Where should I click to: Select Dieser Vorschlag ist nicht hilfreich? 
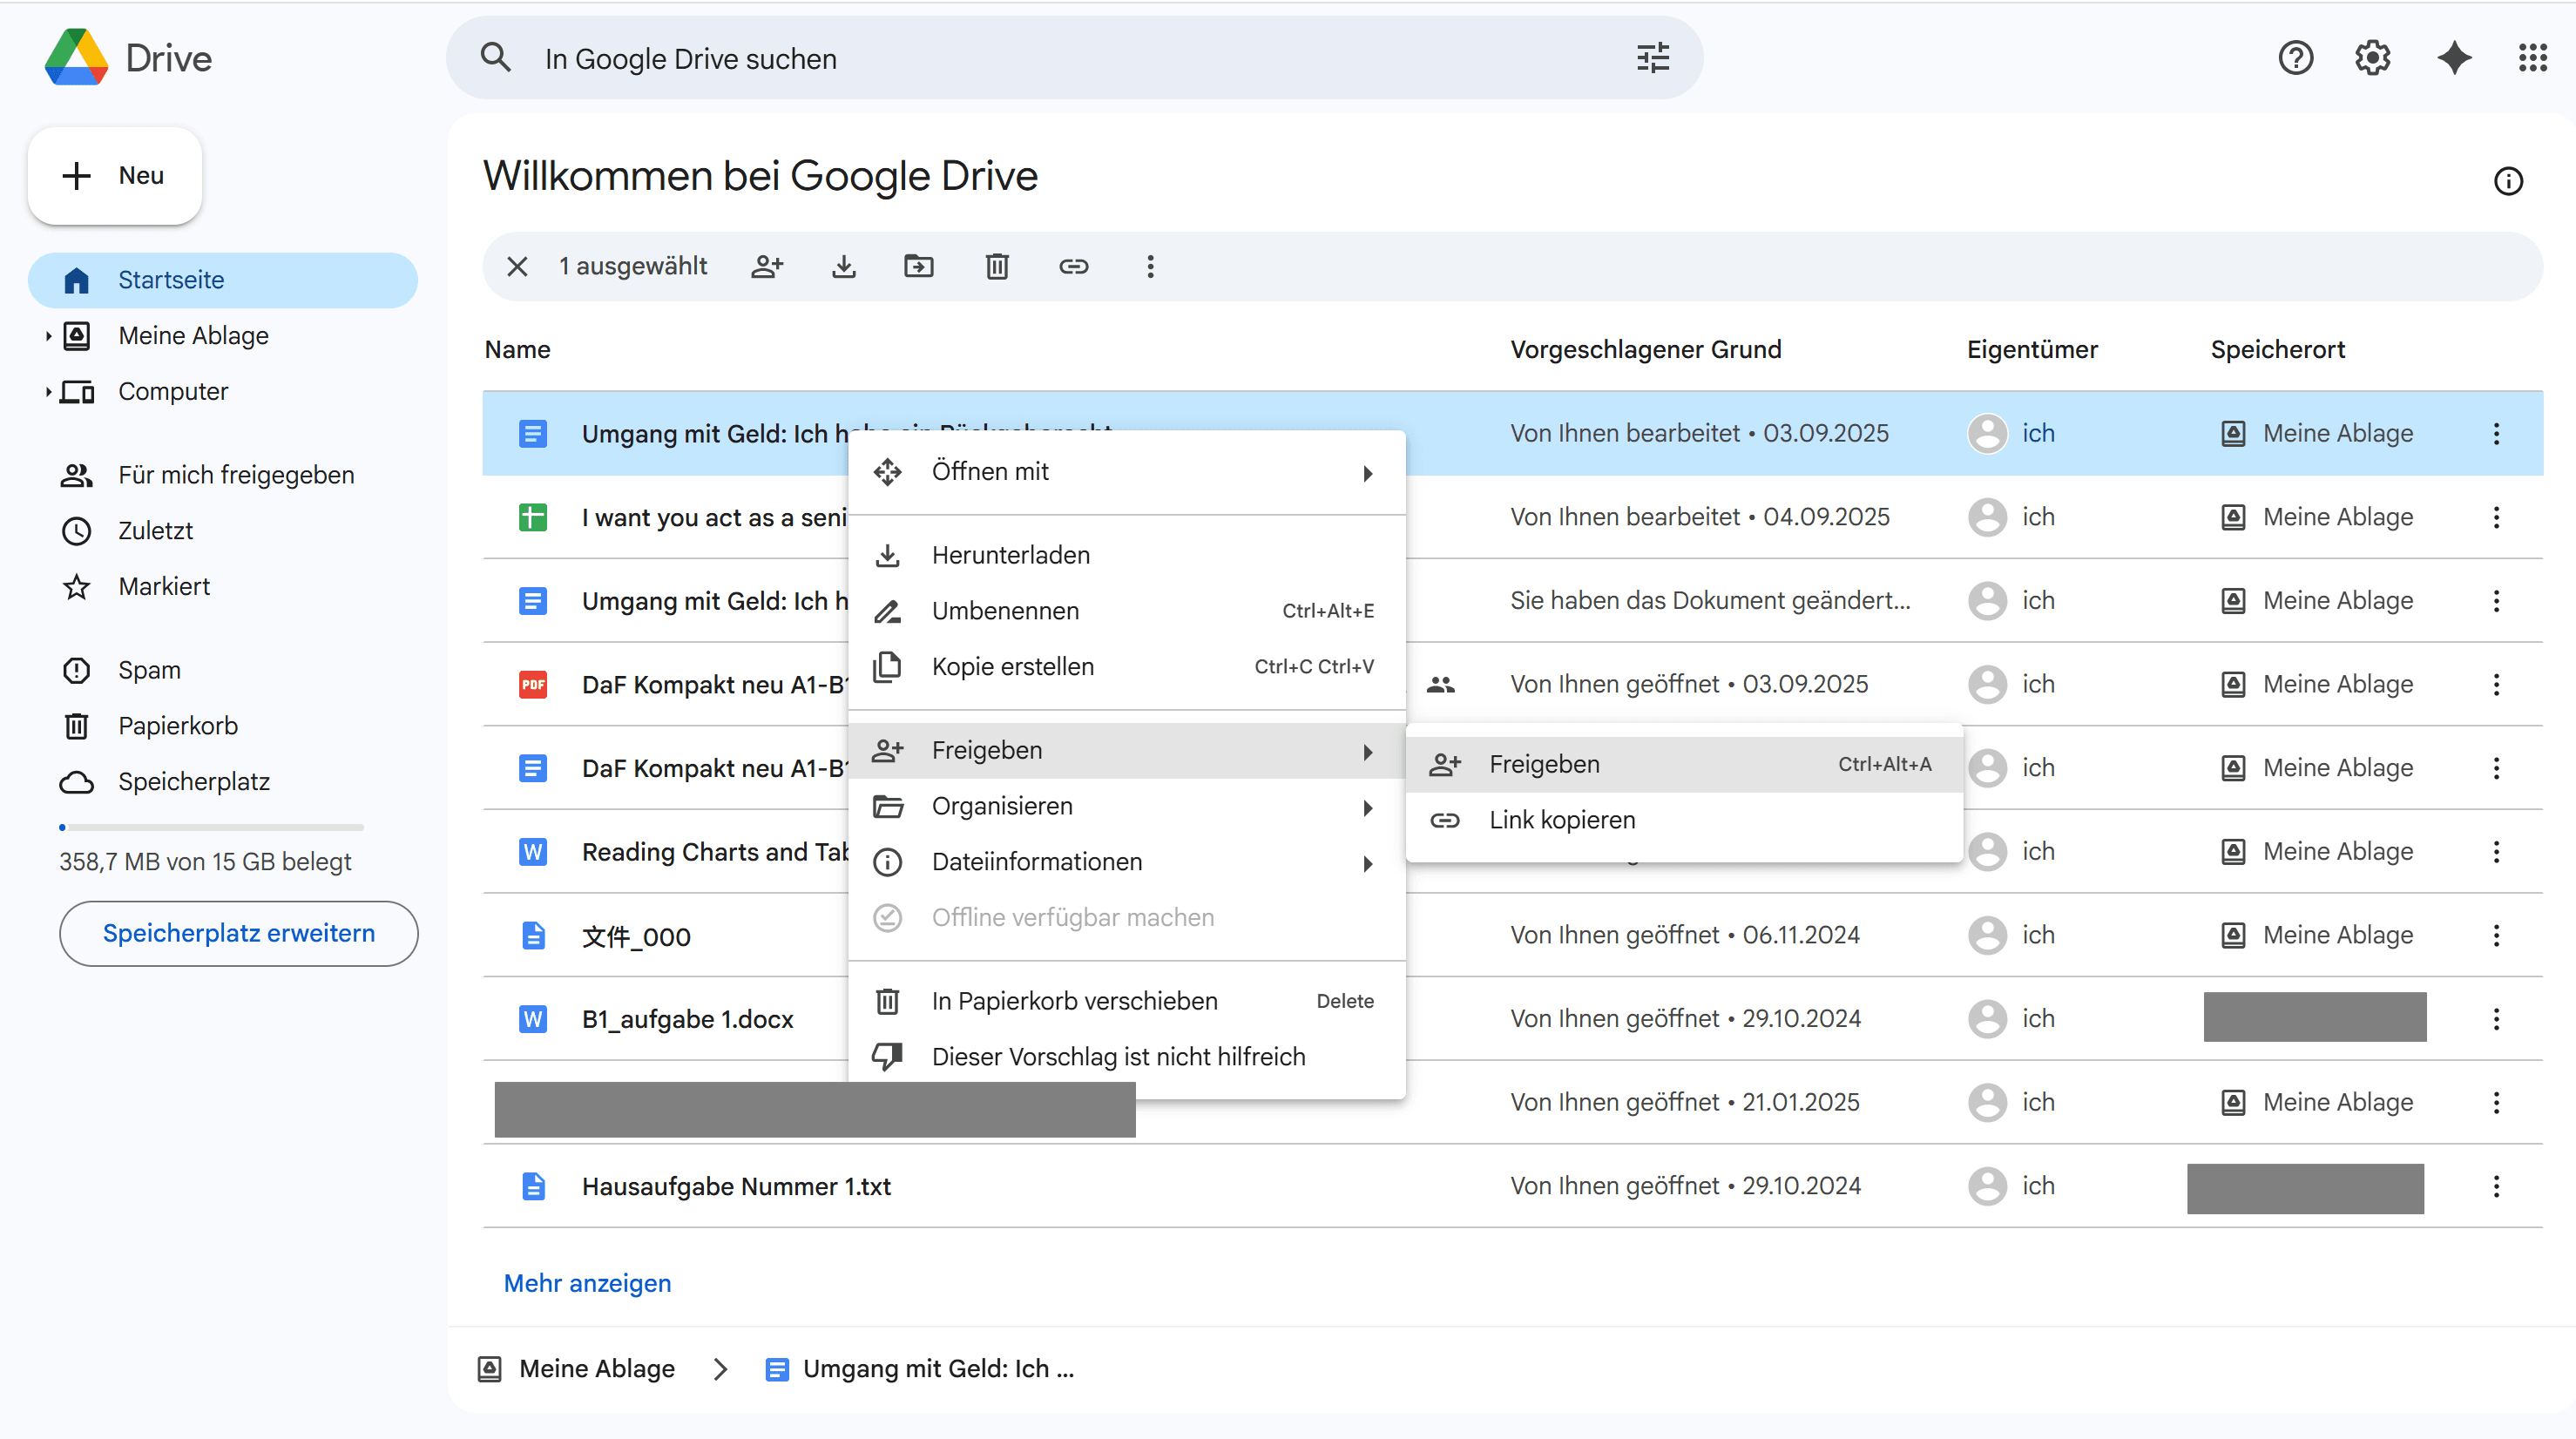[x=1127, y=1058]
